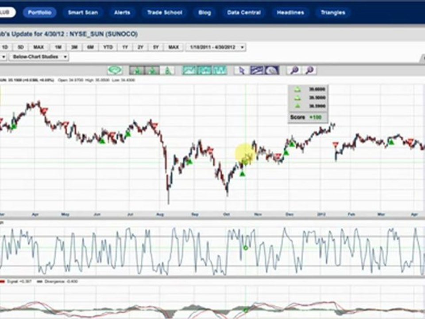Click the Score +100 readout
This screenshot has width=425, height=319.
pos(306,117)
